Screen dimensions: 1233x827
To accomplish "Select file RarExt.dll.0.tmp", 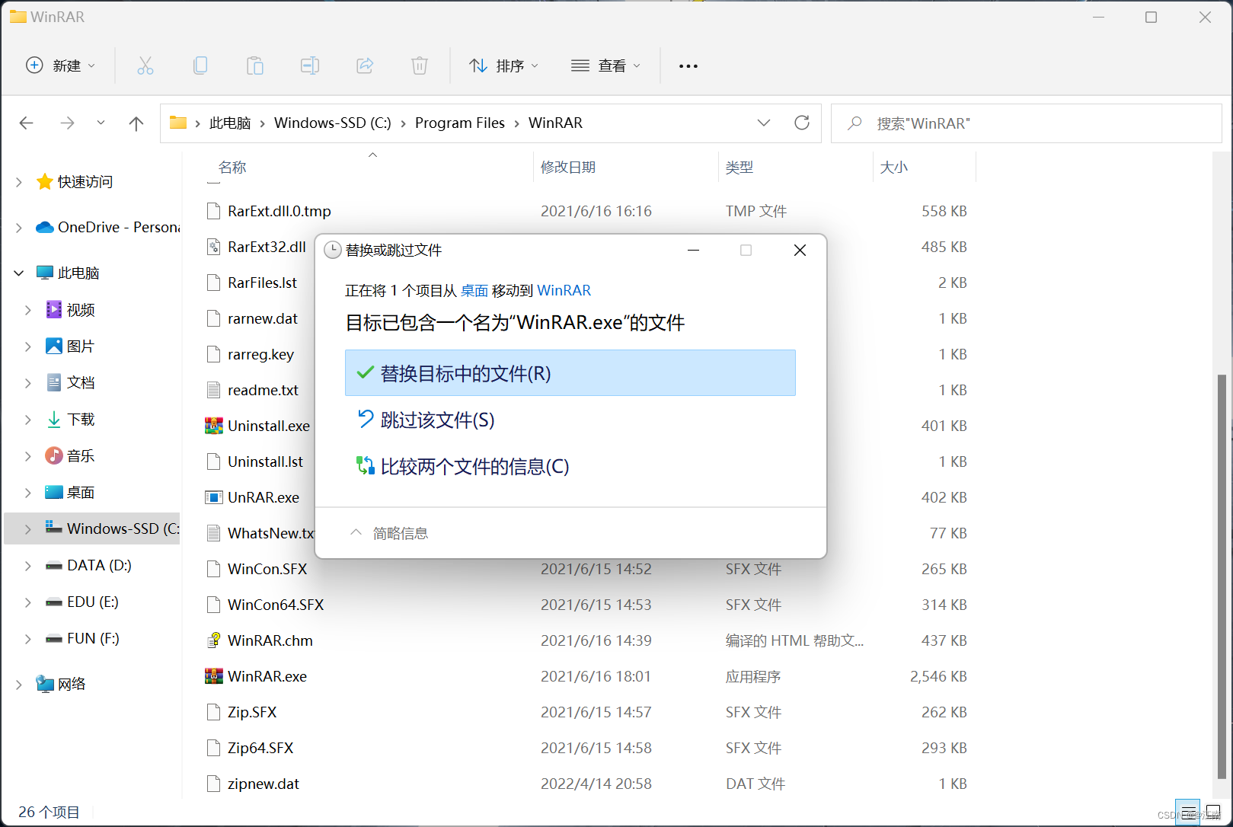I will click(x=280, y=211).
